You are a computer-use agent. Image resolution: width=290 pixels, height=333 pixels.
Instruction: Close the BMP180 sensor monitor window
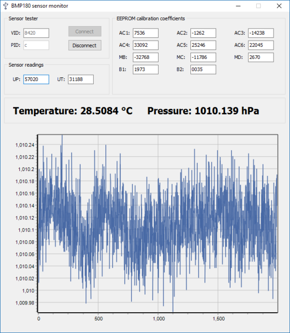coord(279,6)
